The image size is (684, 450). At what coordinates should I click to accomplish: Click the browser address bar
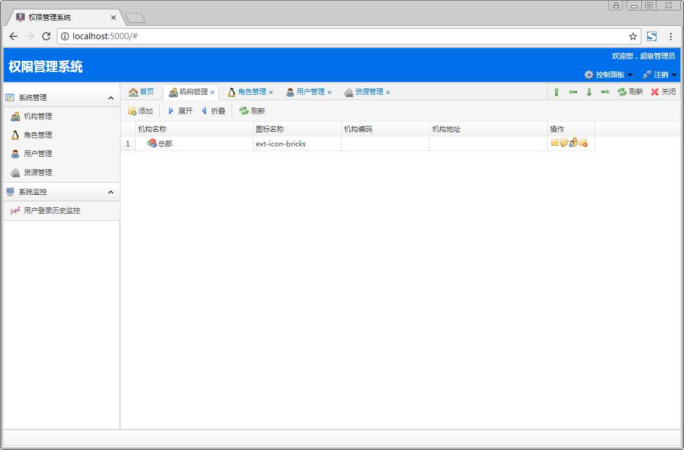[345, 36]
